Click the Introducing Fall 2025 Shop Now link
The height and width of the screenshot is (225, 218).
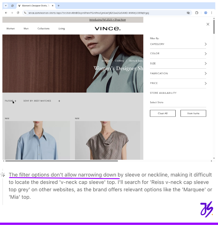[107, 20]
